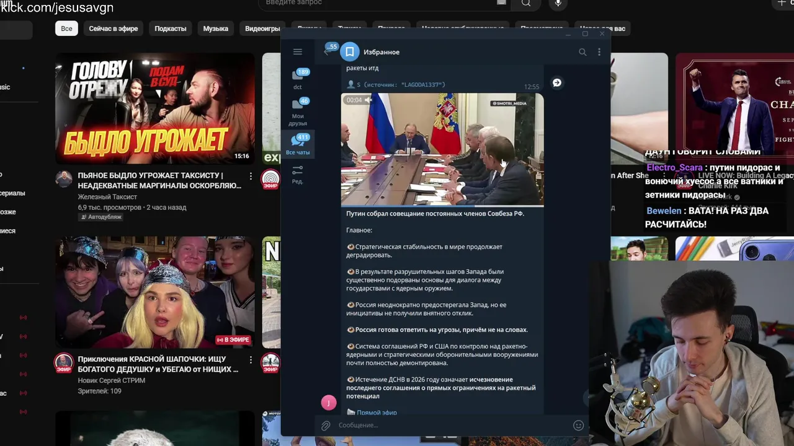Screen dimensions: 794x446
Task: Click the Автодубляж badge
Action: pyautogui.click(x=100, y=217)
